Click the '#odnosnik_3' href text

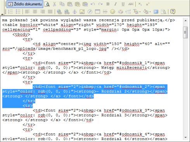coord(133,111)
